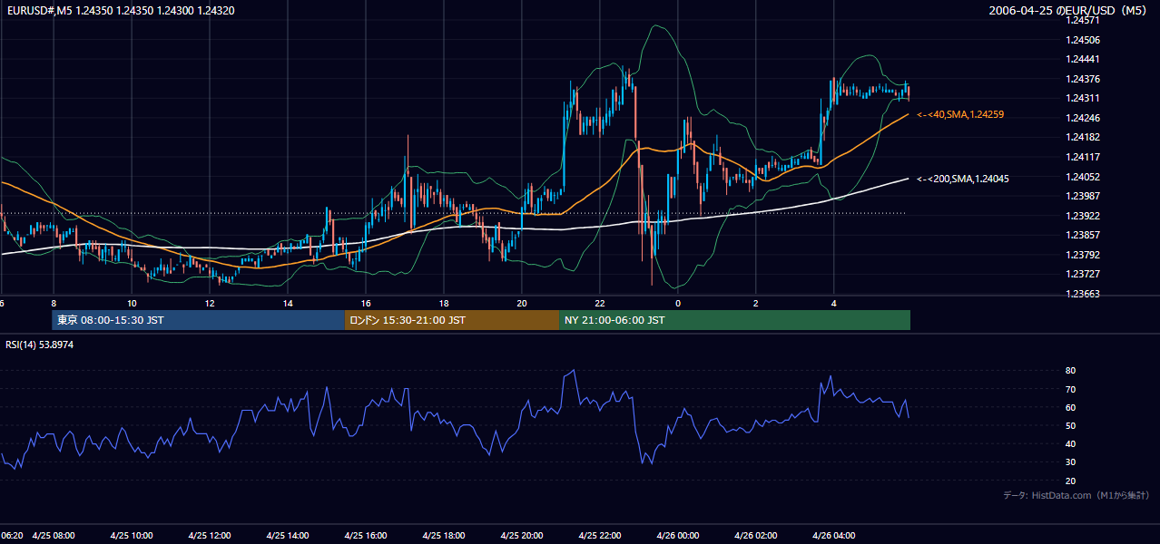Click price level 1.23922 on the axis
The image size is (1160, 544).
1083,216
